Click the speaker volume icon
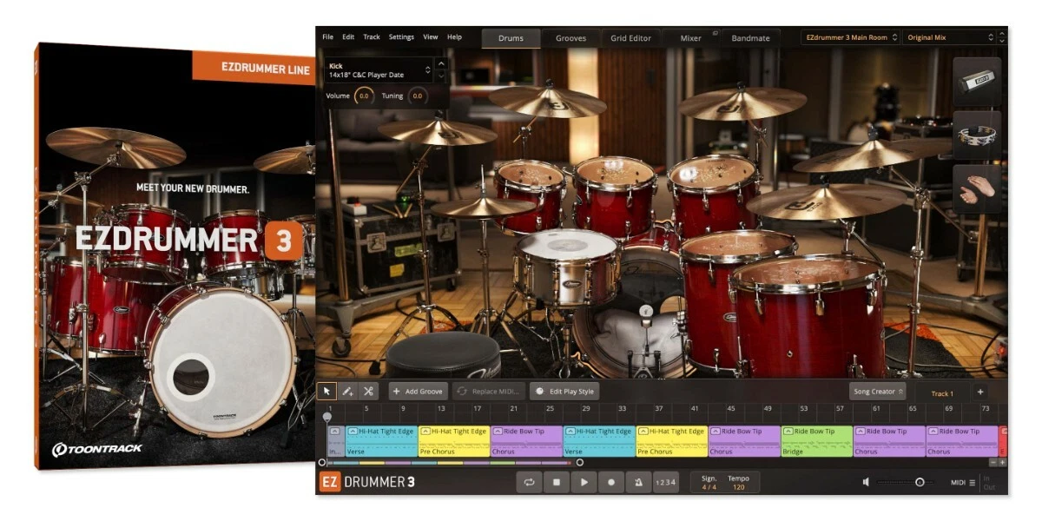Image resolution: width=1042 pixels, height=521 pixels. point(866,482)
